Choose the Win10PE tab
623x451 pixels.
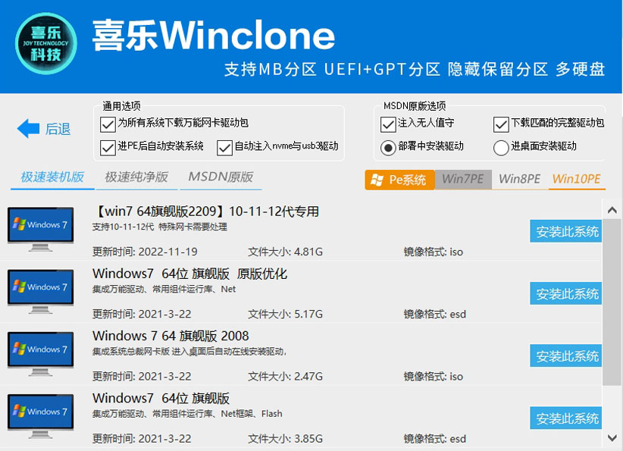(x=577, y=179)
